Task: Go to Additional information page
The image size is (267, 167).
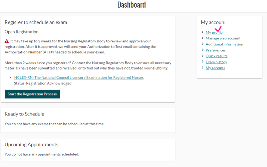Action: click(224, 44)
